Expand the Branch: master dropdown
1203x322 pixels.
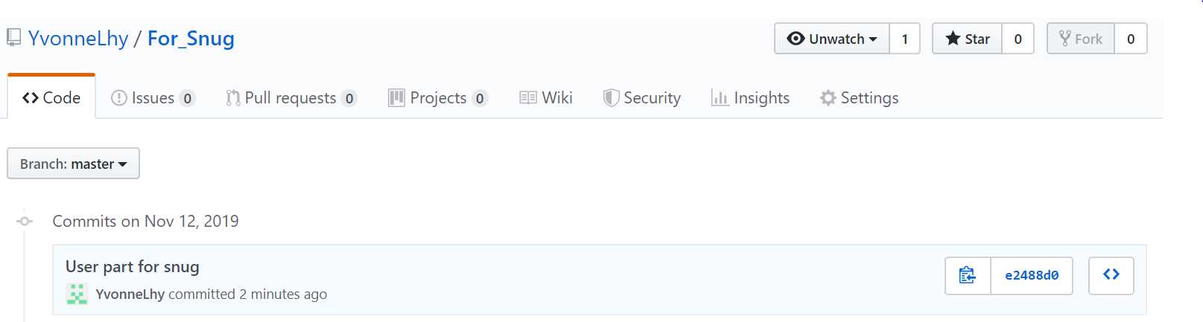click(x=73, y=164)
